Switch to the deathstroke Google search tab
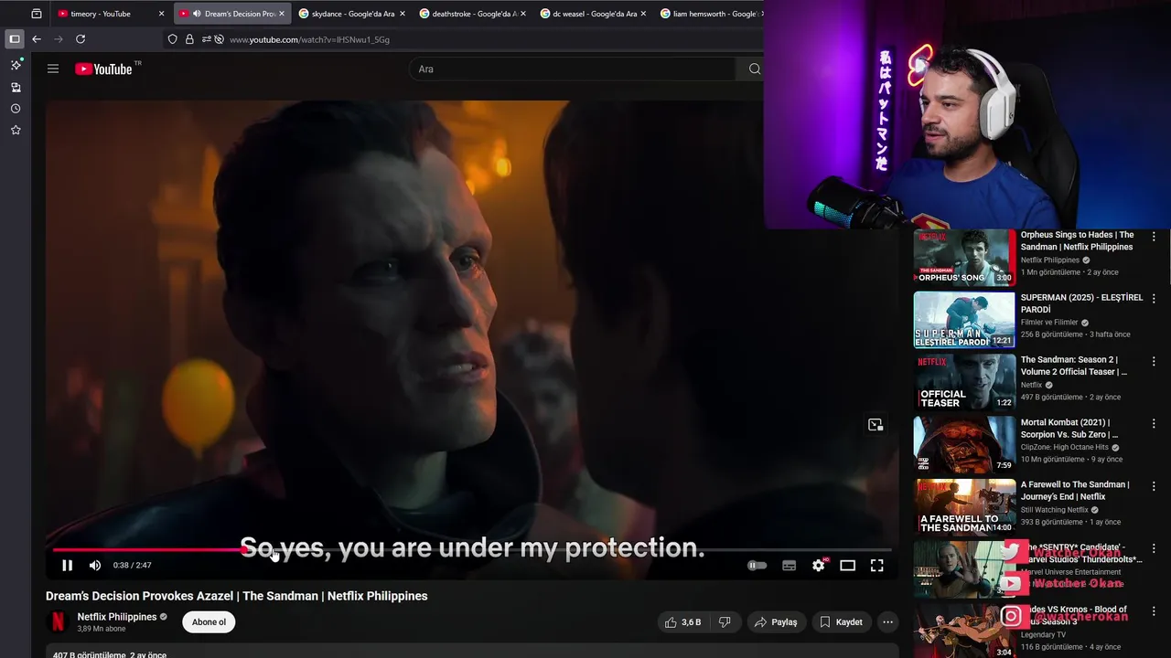Image resolution: width=1171 pixels, height=658 pixels. (474, 14)
